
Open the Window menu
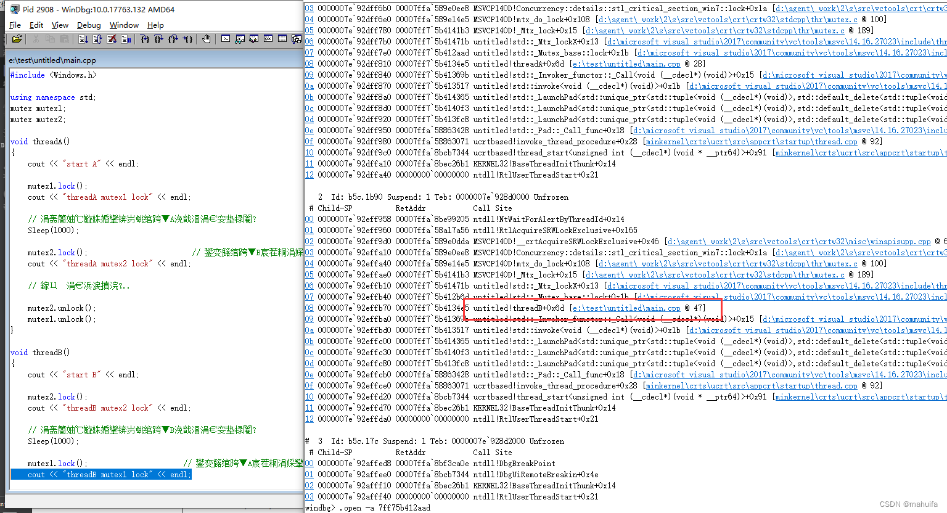tap(124, 25)
